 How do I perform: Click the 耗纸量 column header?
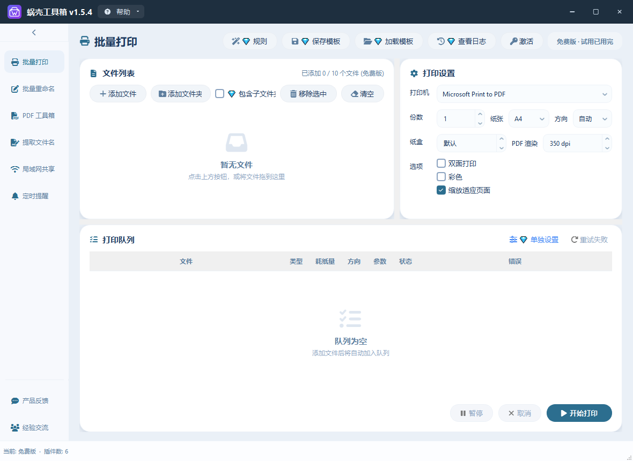coord(325,262)
